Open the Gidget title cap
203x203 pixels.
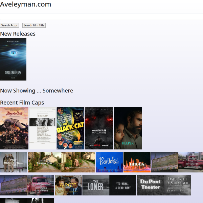tap(68, 185)
